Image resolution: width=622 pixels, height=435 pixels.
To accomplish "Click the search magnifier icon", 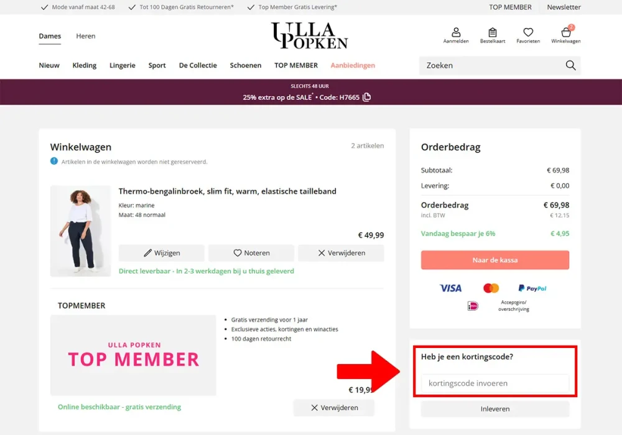I will click(570, 65).
